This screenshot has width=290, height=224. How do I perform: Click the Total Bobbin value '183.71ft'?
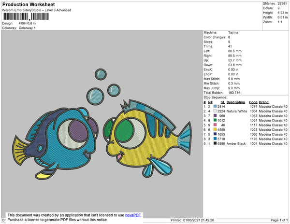point(234,93)
